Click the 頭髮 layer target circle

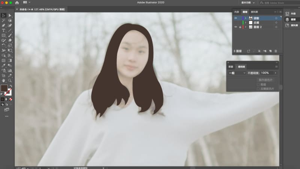276,18
